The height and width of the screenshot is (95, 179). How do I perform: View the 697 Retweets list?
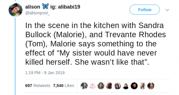tap(38, 86)
